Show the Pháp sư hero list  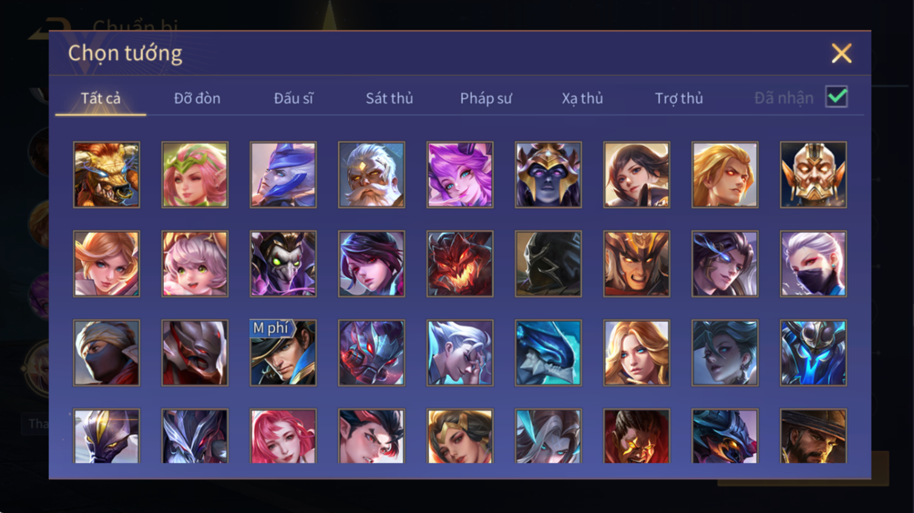pyautogui.click(x=486, y=98)
